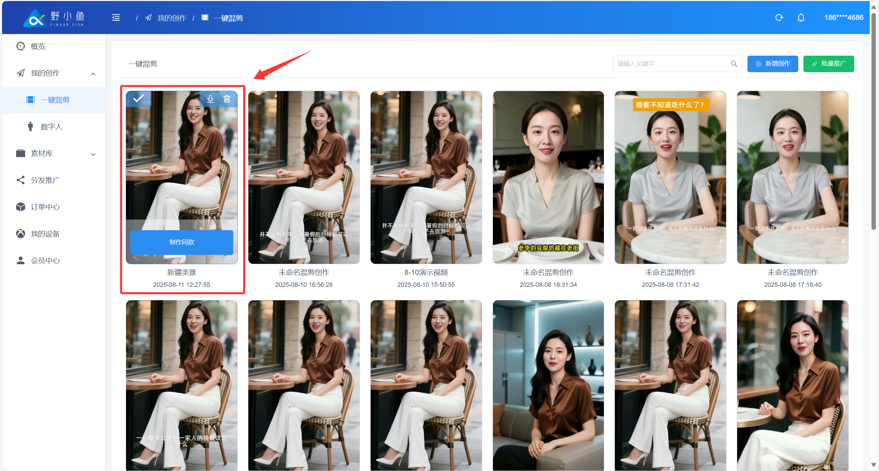Screen dimensions: 879x471
Task: Open the 186****4686 account menu
Action: (843, 18)
